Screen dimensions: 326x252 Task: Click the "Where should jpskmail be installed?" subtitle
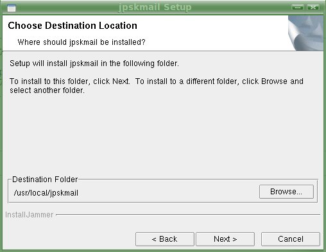pos(81,42)
